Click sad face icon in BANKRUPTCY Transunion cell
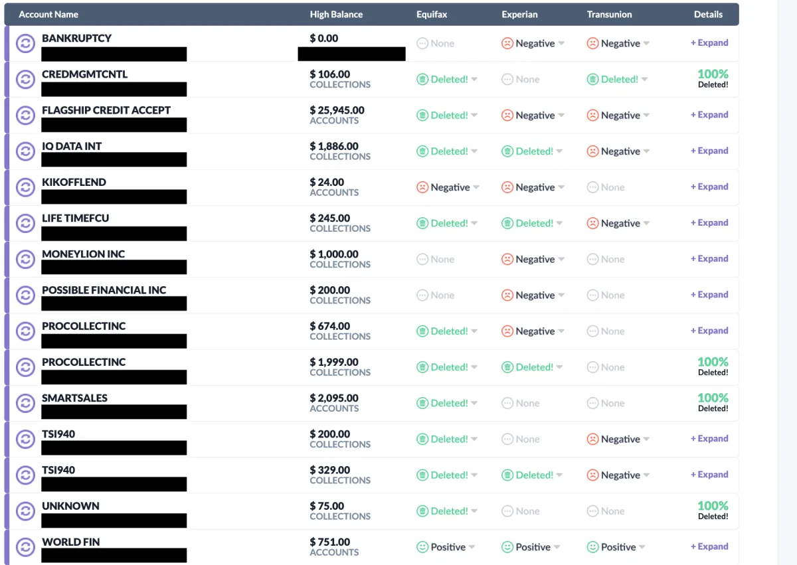 592,43
